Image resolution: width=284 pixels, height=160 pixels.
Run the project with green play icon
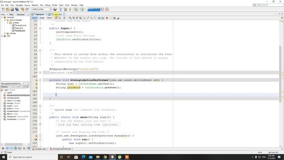pos(70,9)
